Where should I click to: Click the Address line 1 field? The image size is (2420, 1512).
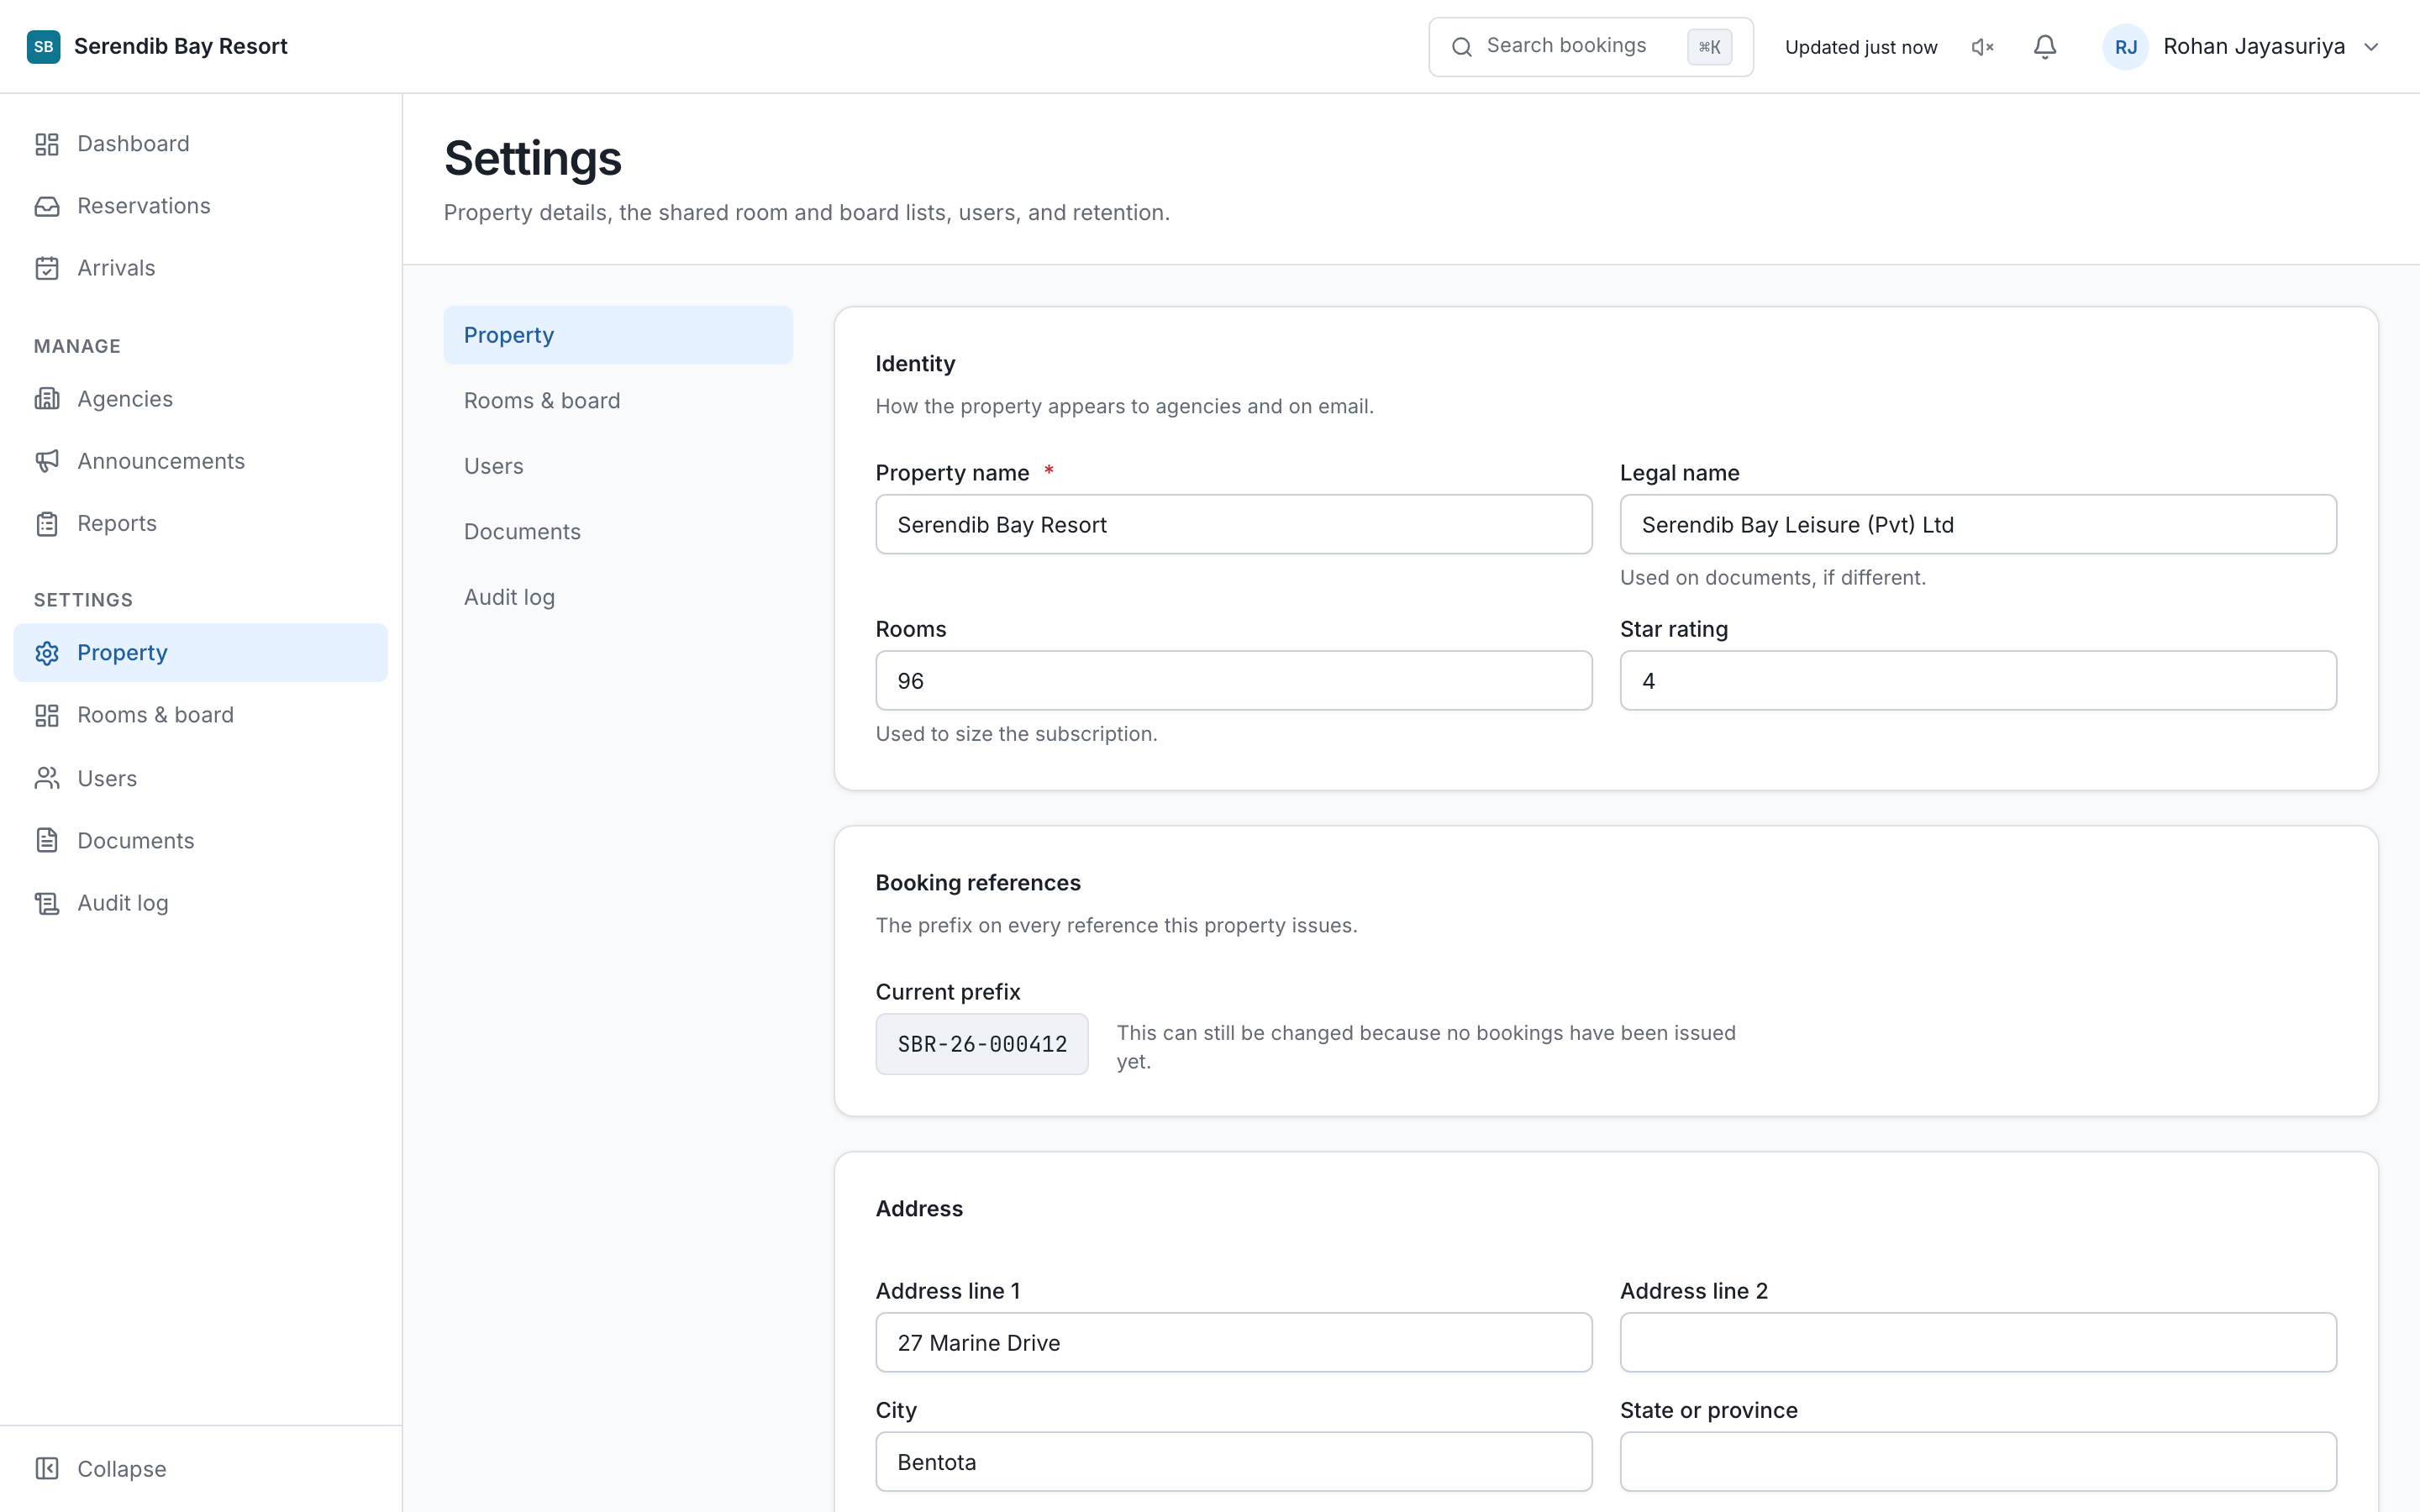point(1233,1342)
